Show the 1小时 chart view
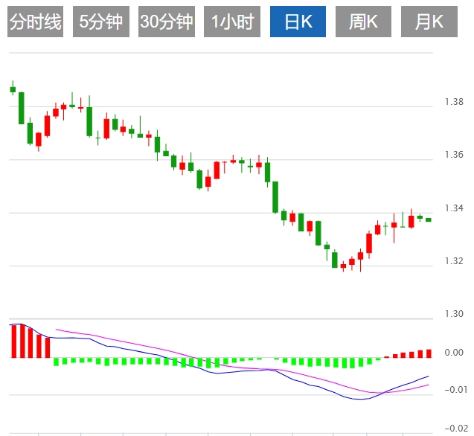Viewport: 474px width, 436px height. point(231,22)
